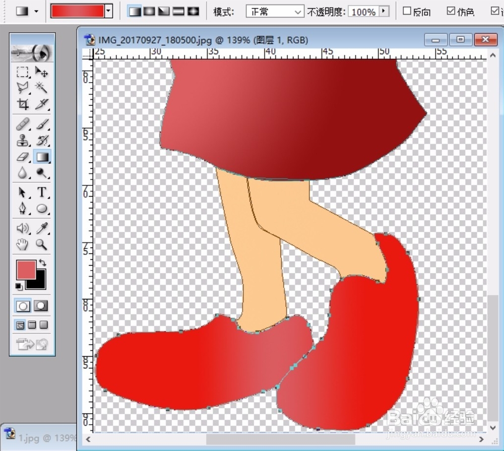The height and width of the screenshot is (451, 504).
Task: Choose Linear Gradient style
Action: click(x=135, y=12)
